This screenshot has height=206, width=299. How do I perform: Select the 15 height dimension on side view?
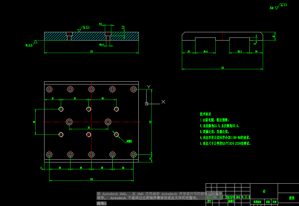coord(274,36)
